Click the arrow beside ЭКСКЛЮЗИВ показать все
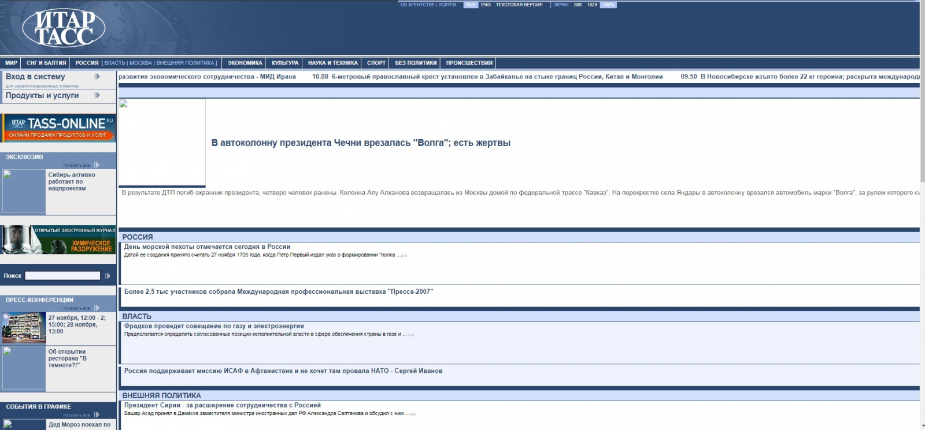Viewport: 925px width, 430px height. click(97, 165)
